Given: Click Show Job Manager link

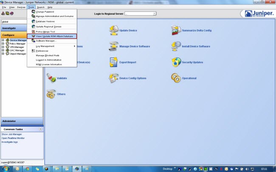Looking at the screenshot, I should 11,134.
